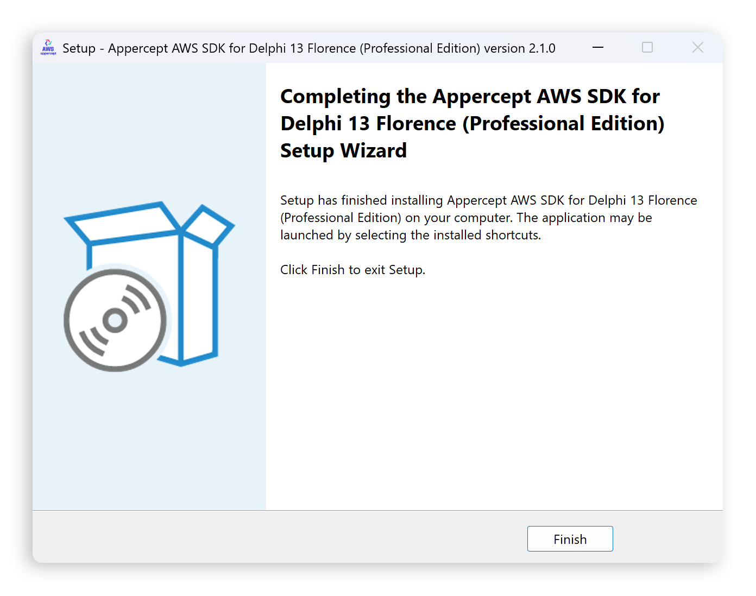Image resolution: width=756 pixels, height=596 pixels.
Task: Click 'version 2.1.0' in the title bar
Action: pos(519,48)
